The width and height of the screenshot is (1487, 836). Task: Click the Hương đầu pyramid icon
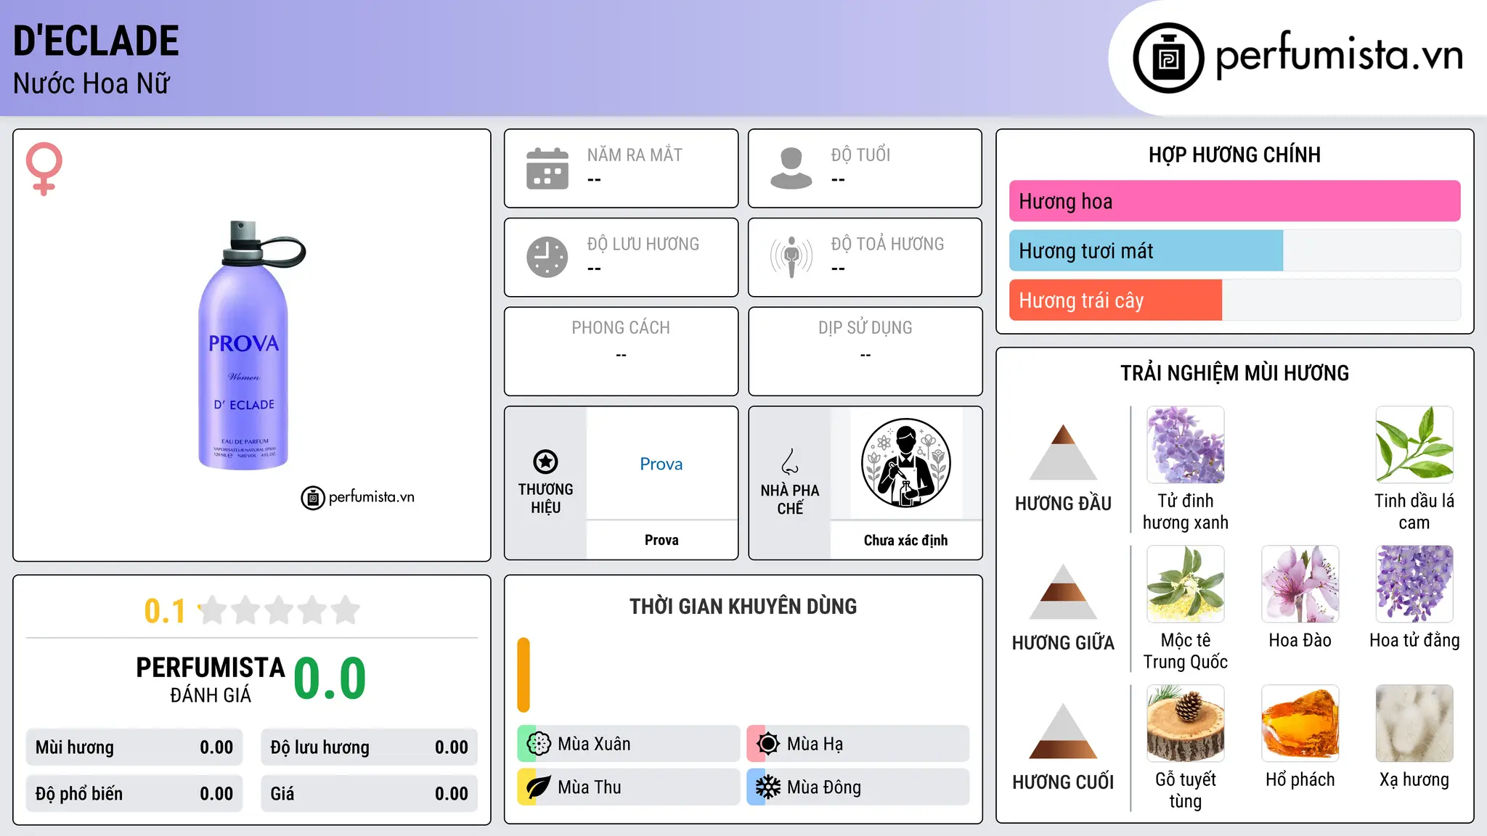[1063, 452]
